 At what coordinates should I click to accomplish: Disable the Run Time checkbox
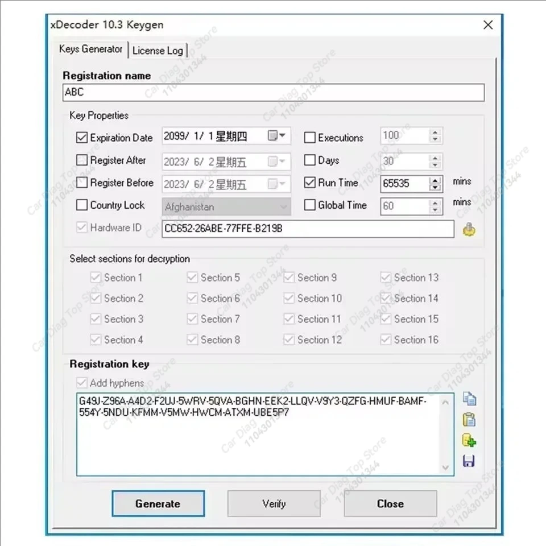point(309,183)
